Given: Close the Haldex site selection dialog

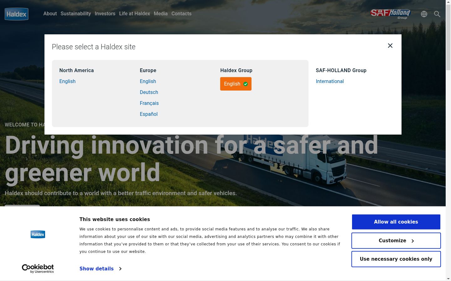Looking at the screenshot, I should pyautogui.click(x=390, y=46).
